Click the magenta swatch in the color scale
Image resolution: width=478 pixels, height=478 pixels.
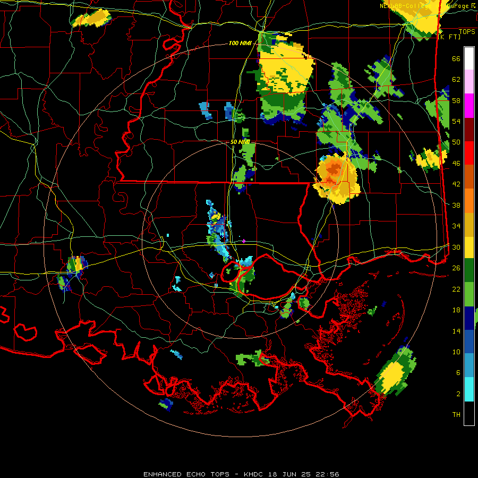click(x=469, y=106)
